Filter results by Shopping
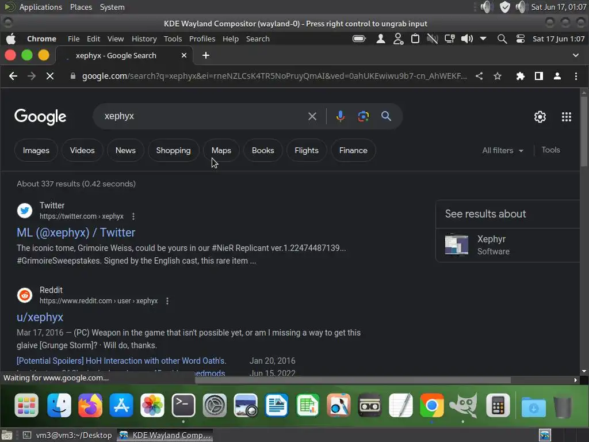589x442 pixels. click(173, 150)
